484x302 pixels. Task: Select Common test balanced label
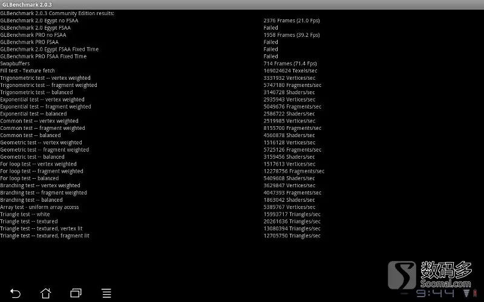(30, 135)
